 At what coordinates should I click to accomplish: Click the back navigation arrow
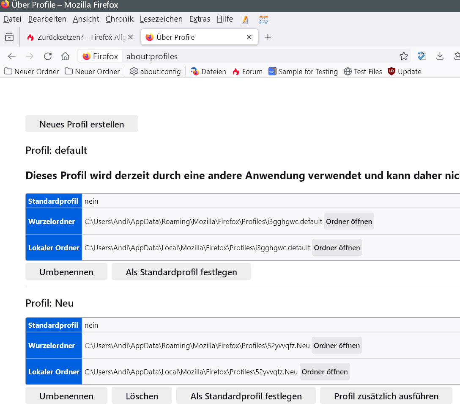click(x=12, y=56)
